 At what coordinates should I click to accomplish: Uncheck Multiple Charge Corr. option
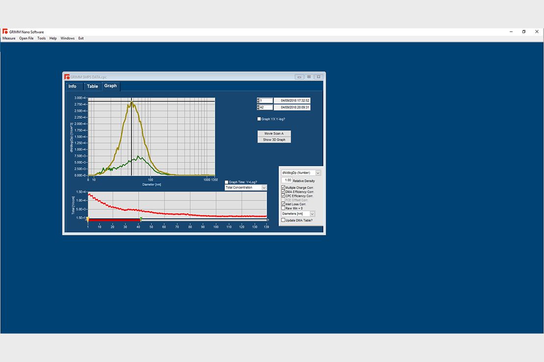tap(283, 188)
